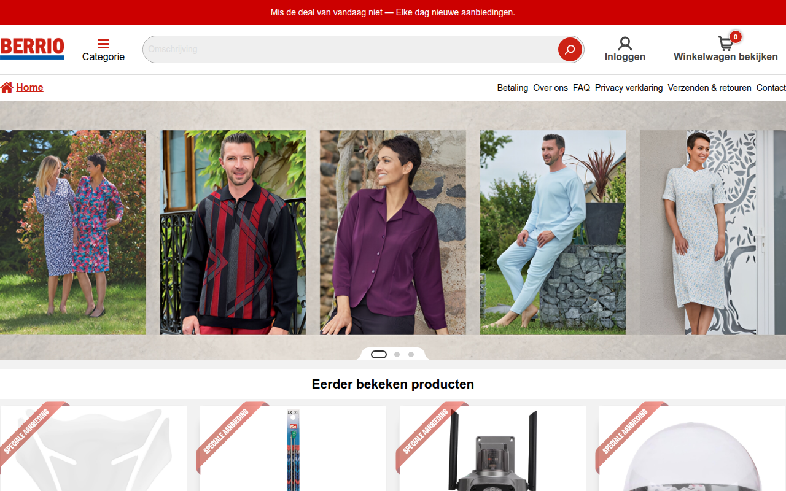This screenshot has height=491, width=786.
Task: Open the purple blouse image
Action: pyautogui.click(x=393, y=233)
